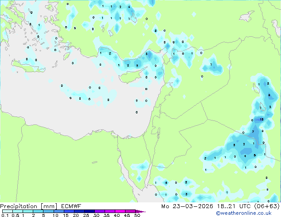
Task: Pick the 40–45 mm magenta legend swatch
Action: click(x=120, y=211)
